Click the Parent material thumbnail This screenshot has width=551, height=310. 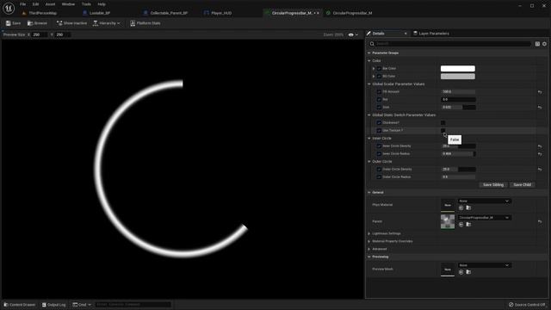pyautogui.click(x=448, y=221)
